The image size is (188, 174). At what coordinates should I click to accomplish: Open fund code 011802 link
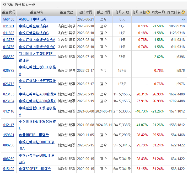coord(9,33)
